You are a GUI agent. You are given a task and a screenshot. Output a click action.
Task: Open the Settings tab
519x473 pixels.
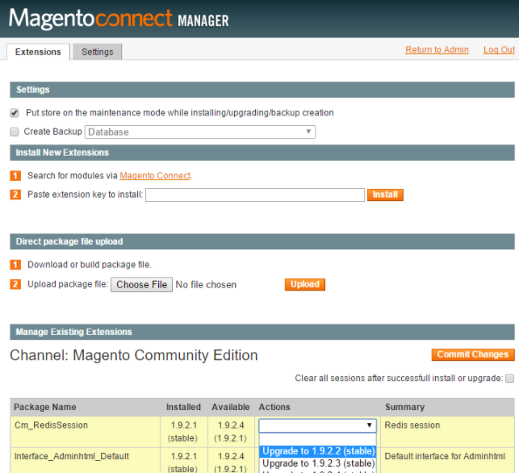(x=97, y=52)
